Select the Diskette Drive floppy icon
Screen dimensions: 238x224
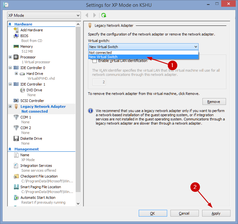(16, 138)
